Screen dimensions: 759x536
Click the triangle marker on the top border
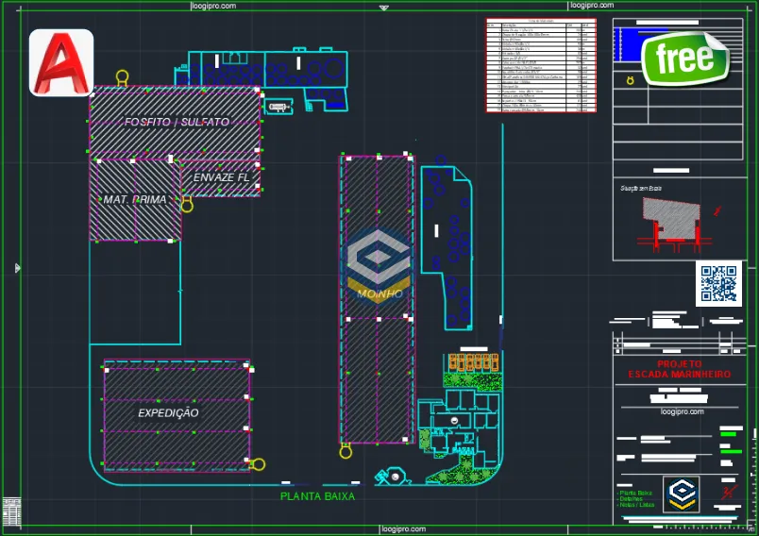tap(383, 8)
